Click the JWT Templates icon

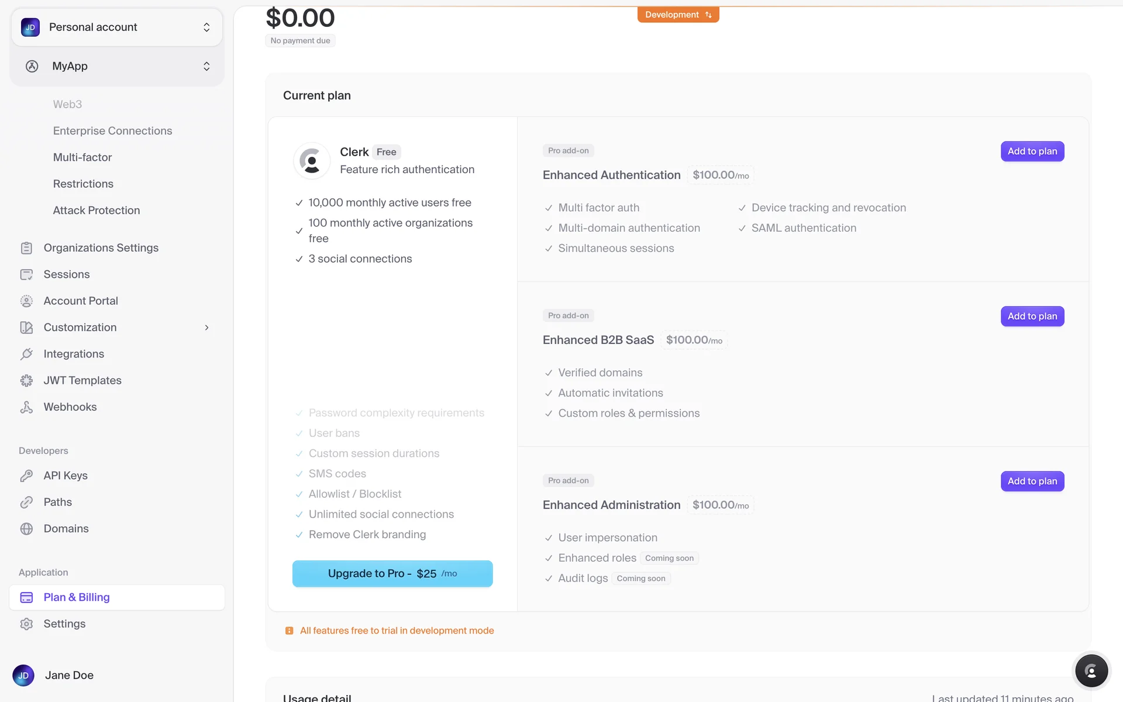[x=26, y=381]
